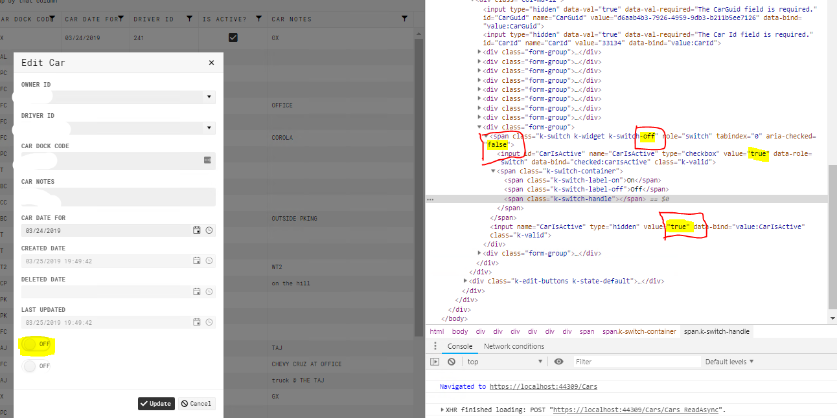Viewport: 837px width, 418px height.
Task: Open the JavaScript context 'top' dropdown
Action: (x=504, y=362)
